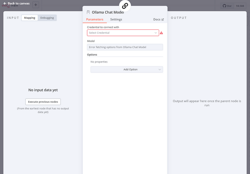Screen dimensions: 250x174
Task: Click the Ollama llama node icon
Action: pos(88,12)
